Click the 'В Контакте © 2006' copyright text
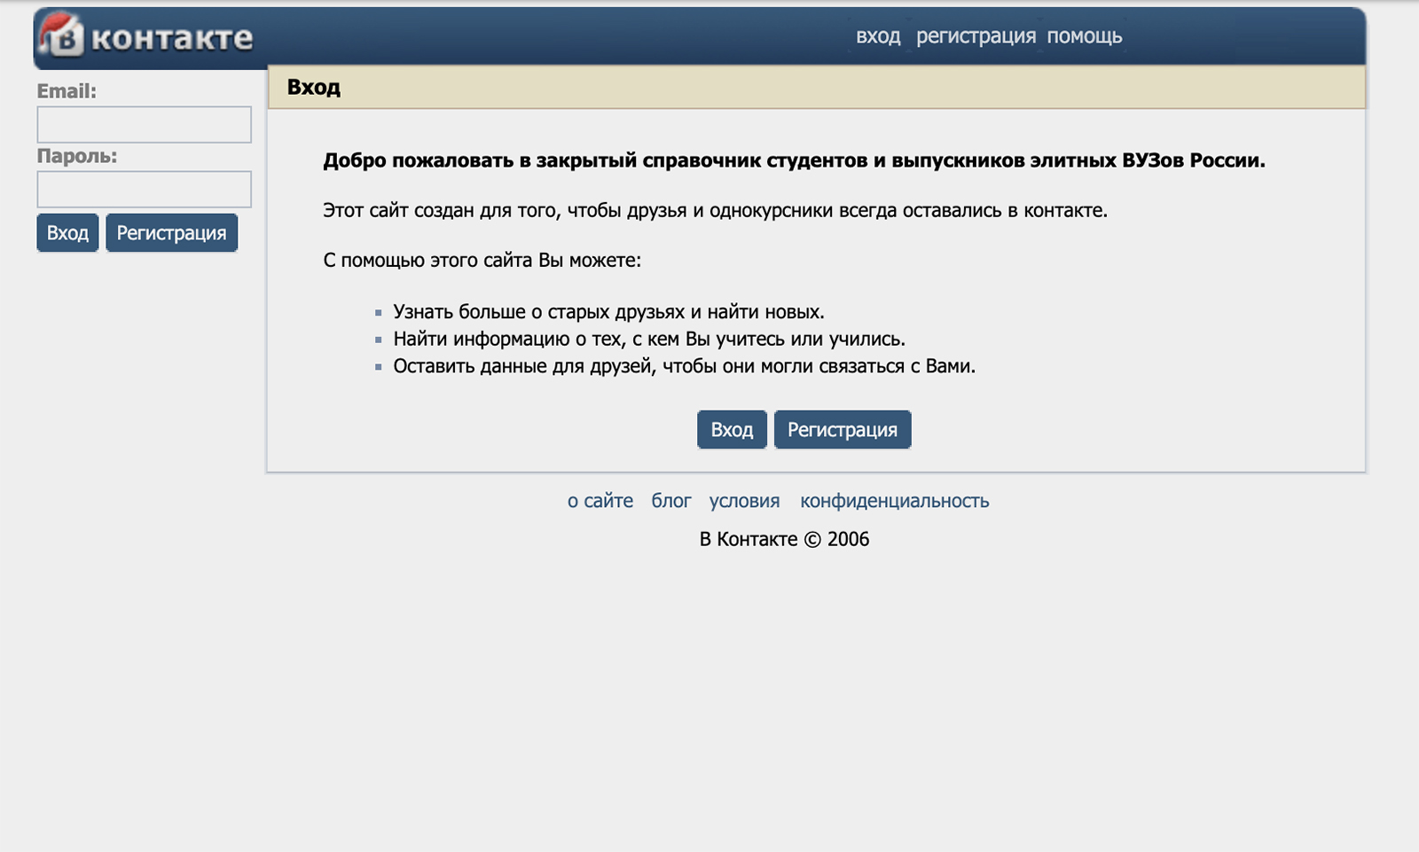 point(784,539)
